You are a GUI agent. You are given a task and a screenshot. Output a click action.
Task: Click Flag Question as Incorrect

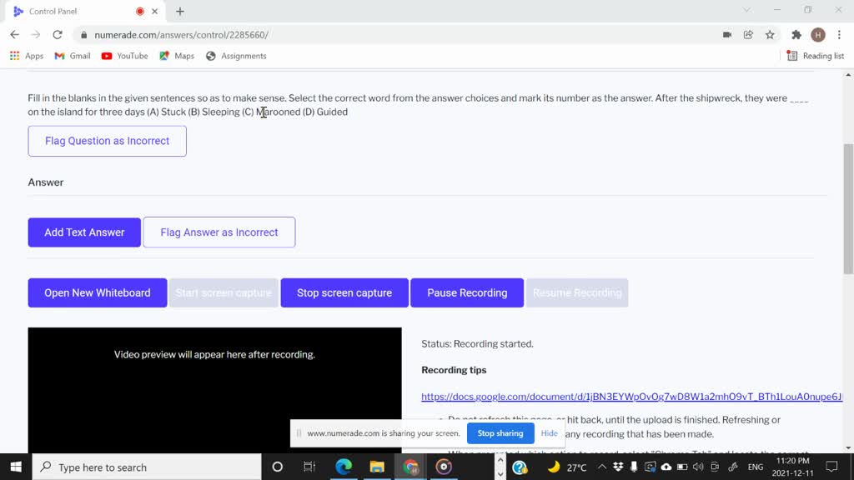click(107, 141)
